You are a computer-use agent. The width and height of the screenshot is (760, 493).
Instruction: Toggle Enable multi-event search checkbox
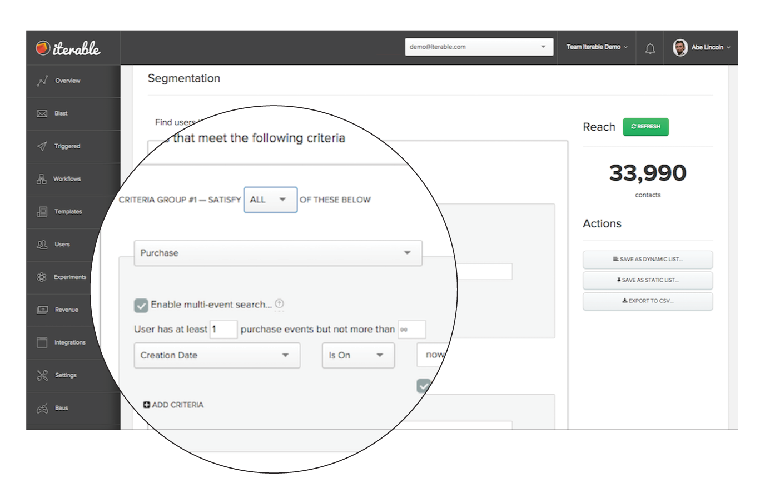coord(141,305)
